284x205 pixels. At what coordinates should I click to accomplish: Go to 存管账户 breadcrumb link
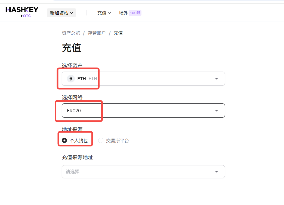click(97, 33)
